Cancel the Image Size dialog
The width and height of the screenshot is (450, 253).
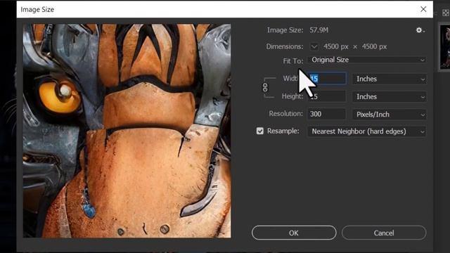[x=384, y=233]
